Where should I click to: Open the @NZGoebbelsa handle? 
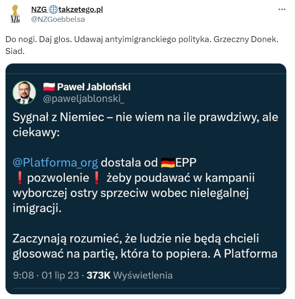click(58, 19)
